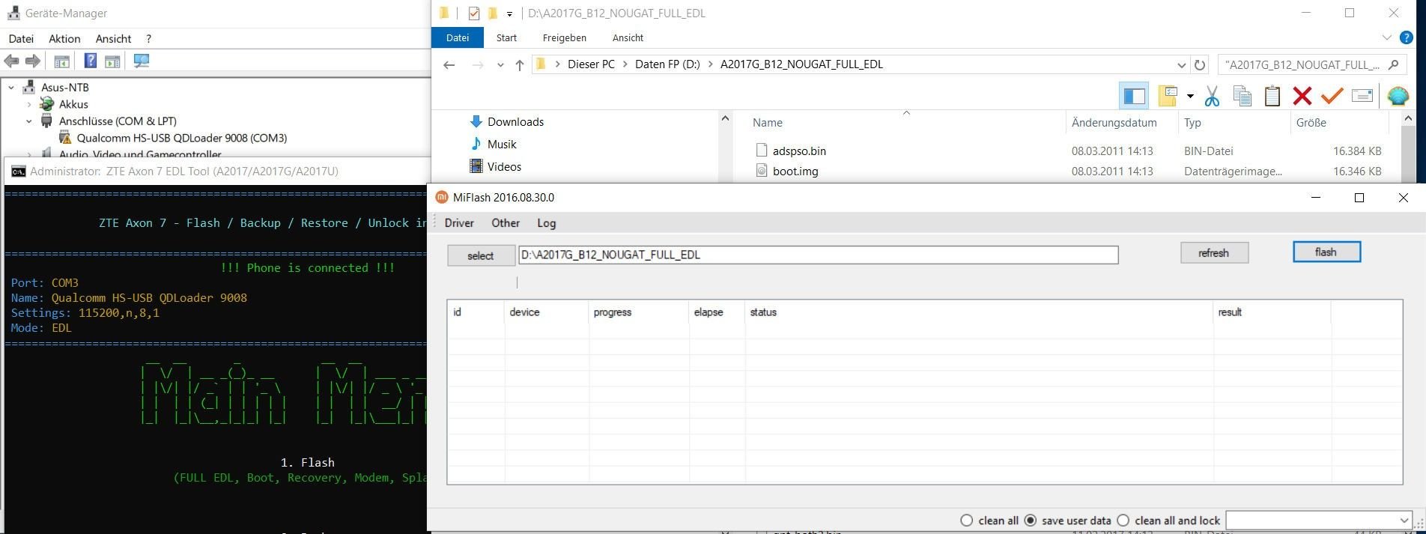Open the Log menu in MiFlash
1426x534 pixels.
[547, 223]
